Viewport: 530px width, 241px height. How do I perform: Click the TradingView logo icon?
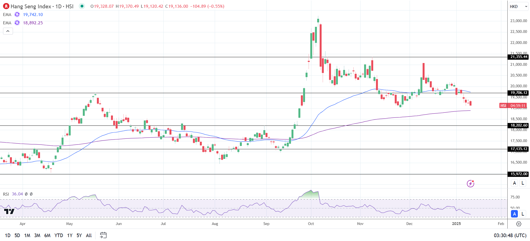9,211
